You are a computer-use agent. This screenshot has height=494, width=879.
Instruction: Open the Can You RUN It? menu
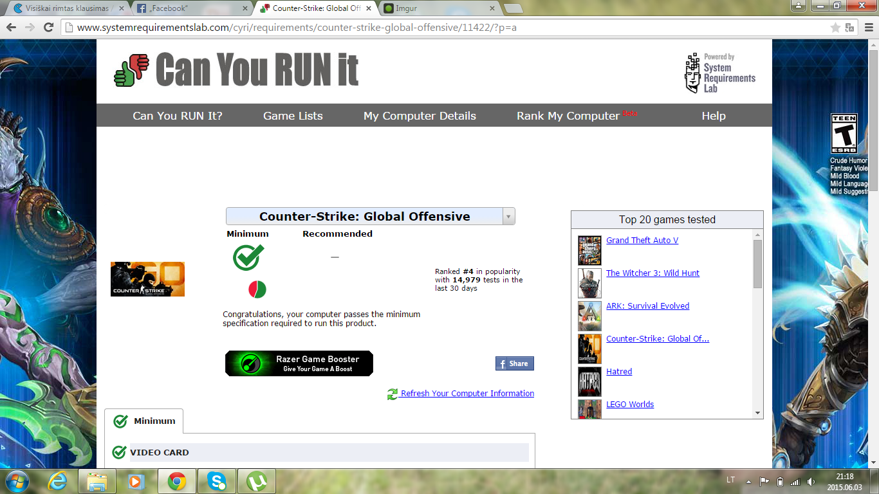[178, 116]
